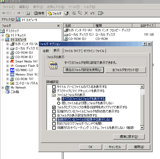This screenshot has height=159, width=160.
Task: Select CD-ROM (E:) icon in tree
Action: pyautogui.click(x=12, y=57)
